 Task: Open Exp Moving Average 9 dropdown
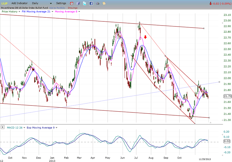click(56, 127)
